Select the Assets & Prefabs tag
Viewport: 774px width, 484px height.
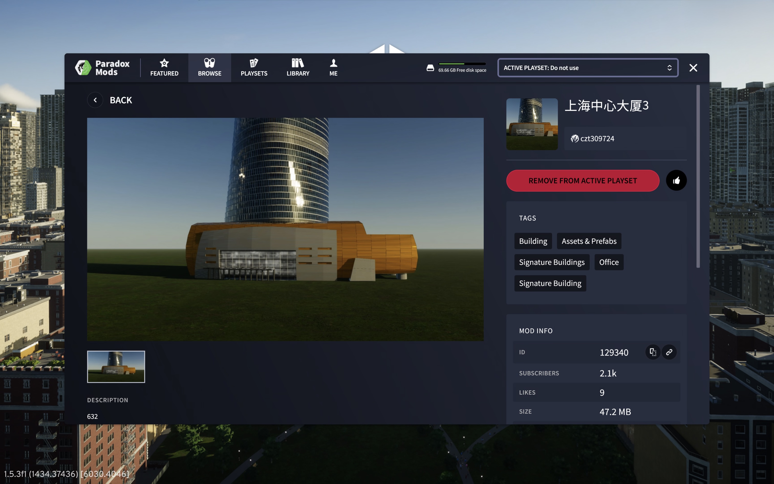tap(589, 241)
